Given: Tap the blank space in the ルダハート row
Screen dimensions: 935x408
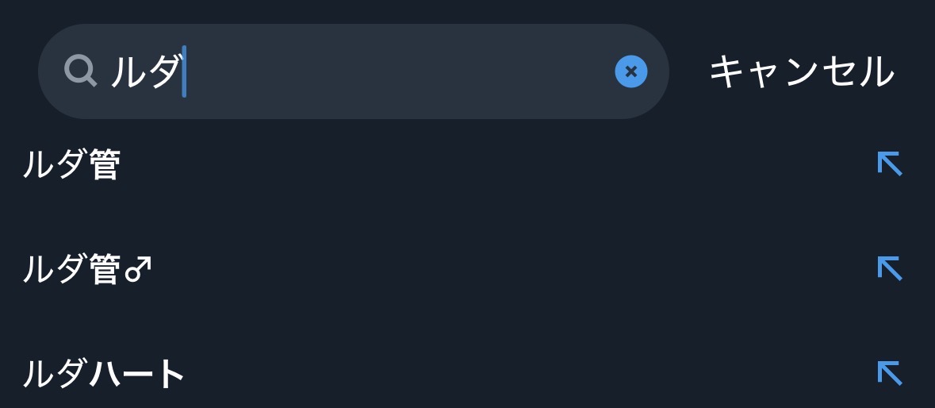Looking at the screenshot, I should [476, 375].
